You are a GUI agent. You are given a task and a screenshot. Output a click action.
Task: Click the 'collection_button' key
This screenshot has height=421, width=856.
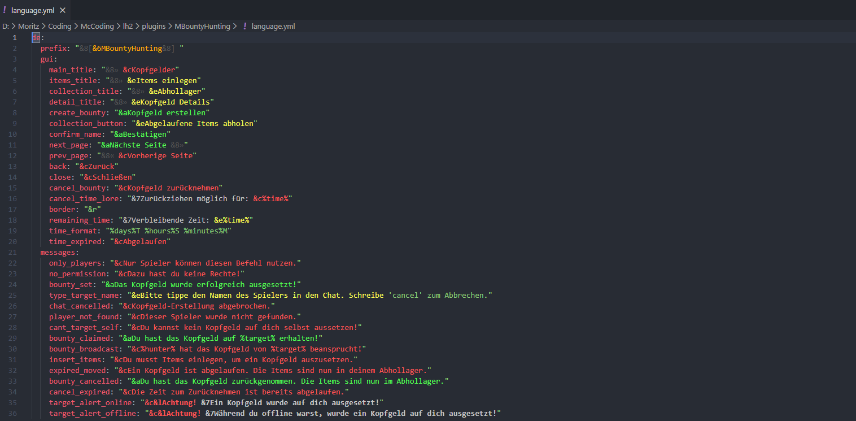click(86, 123)
